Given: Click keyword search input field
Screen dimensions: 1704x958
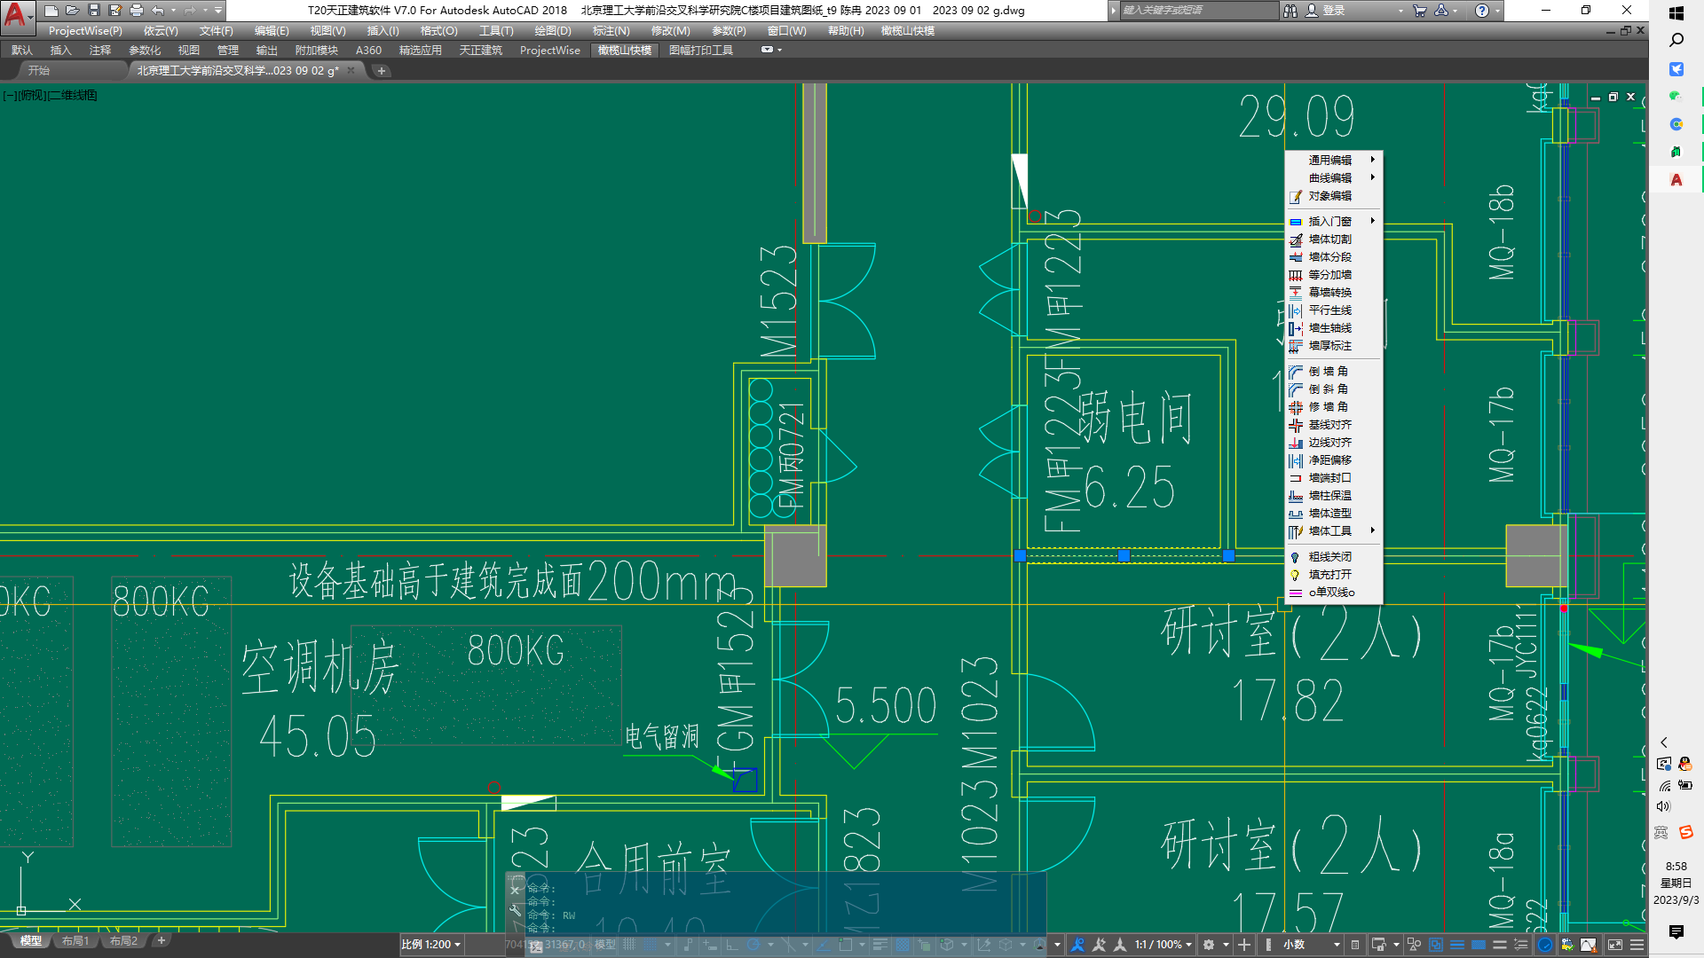Looking at the screenshot, I should tap(1198, 11).
